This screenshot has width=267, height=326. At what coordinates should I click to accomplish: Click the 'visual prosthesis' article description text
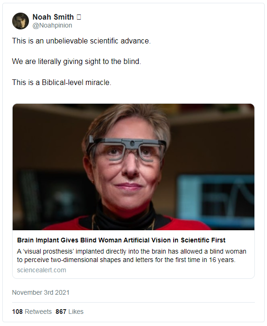pyautogui.click(x=132, y=256)
